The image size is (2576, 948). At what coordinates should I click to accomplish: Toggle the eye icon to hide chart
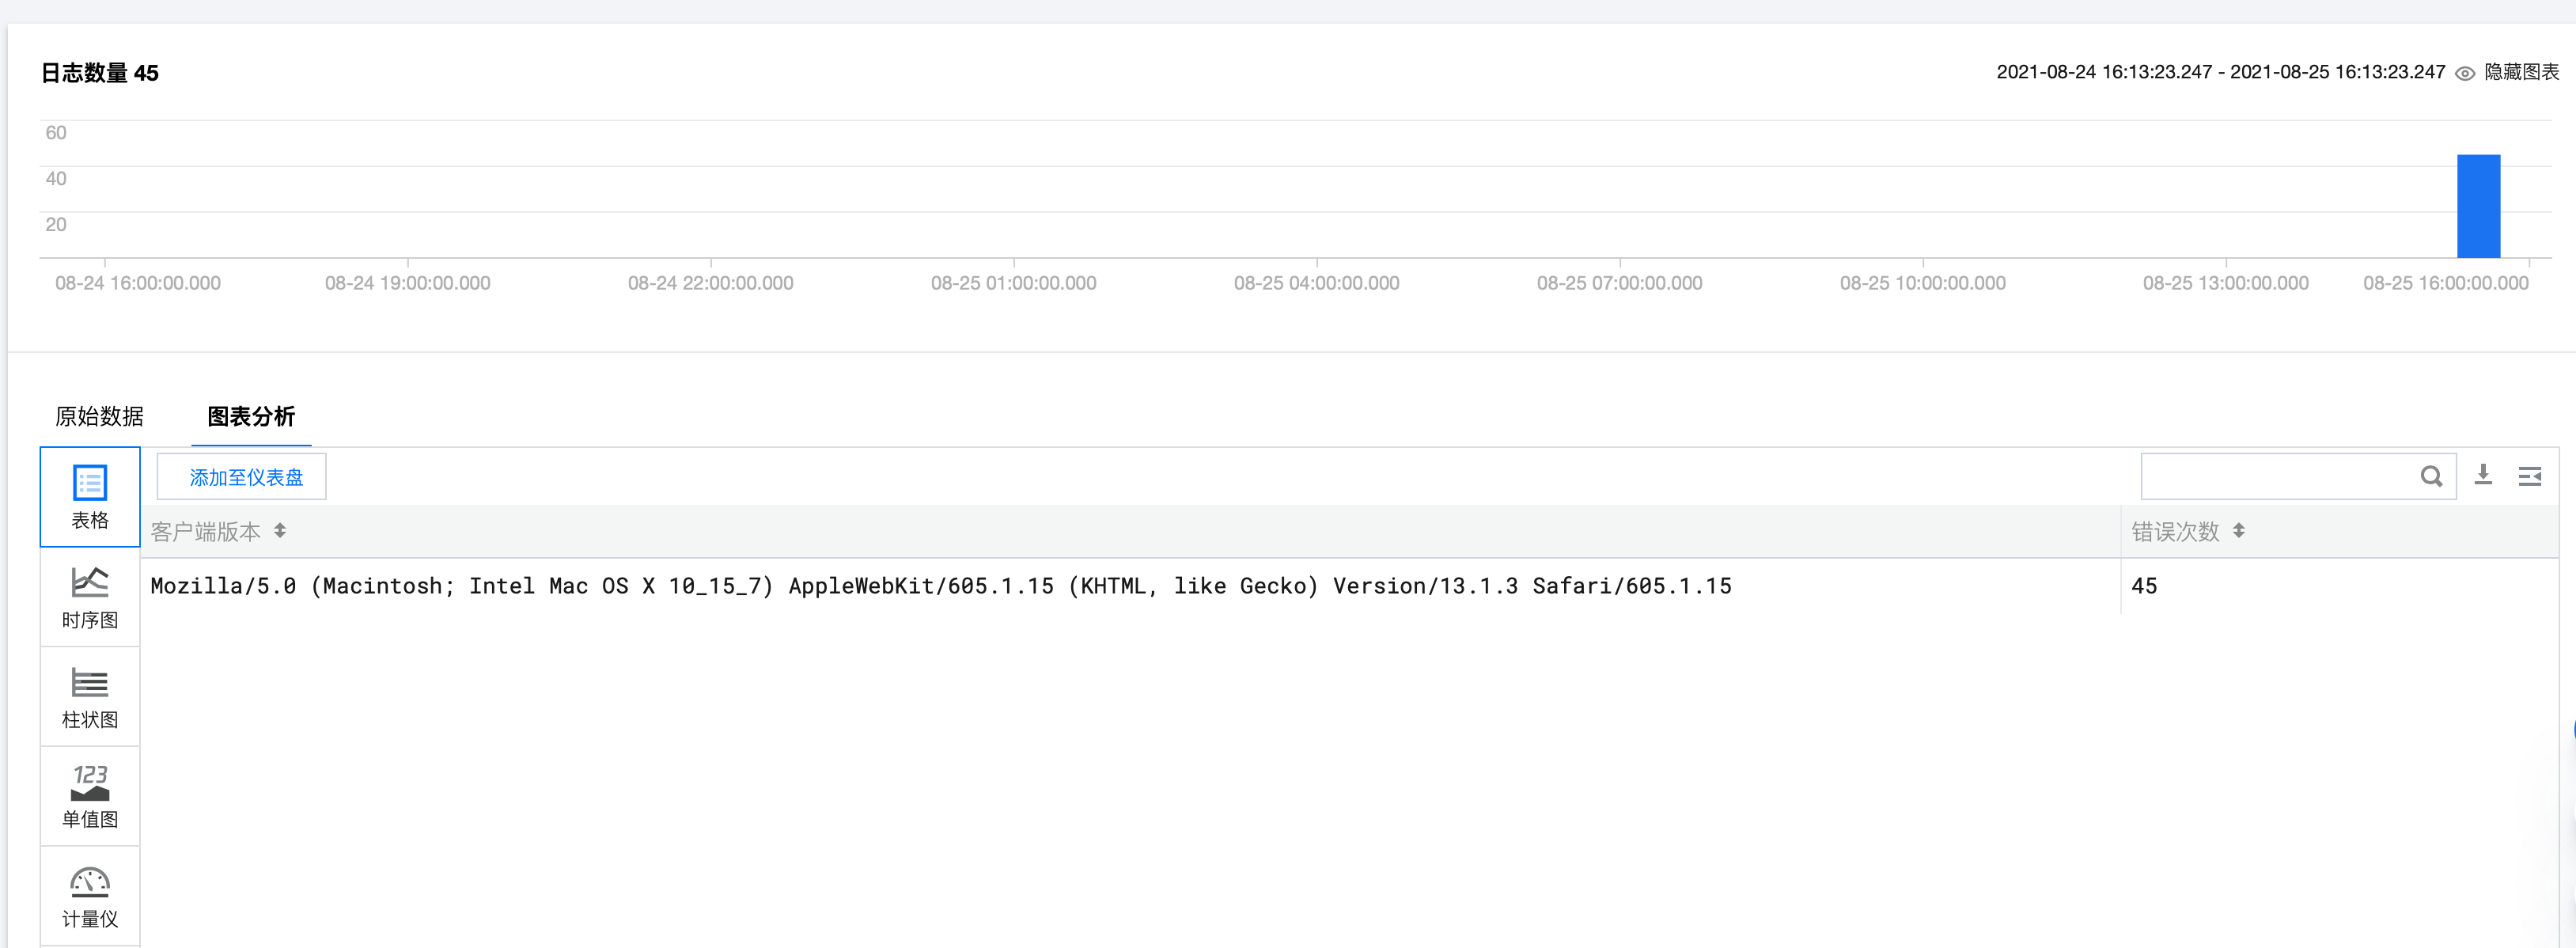[2465, 73]
